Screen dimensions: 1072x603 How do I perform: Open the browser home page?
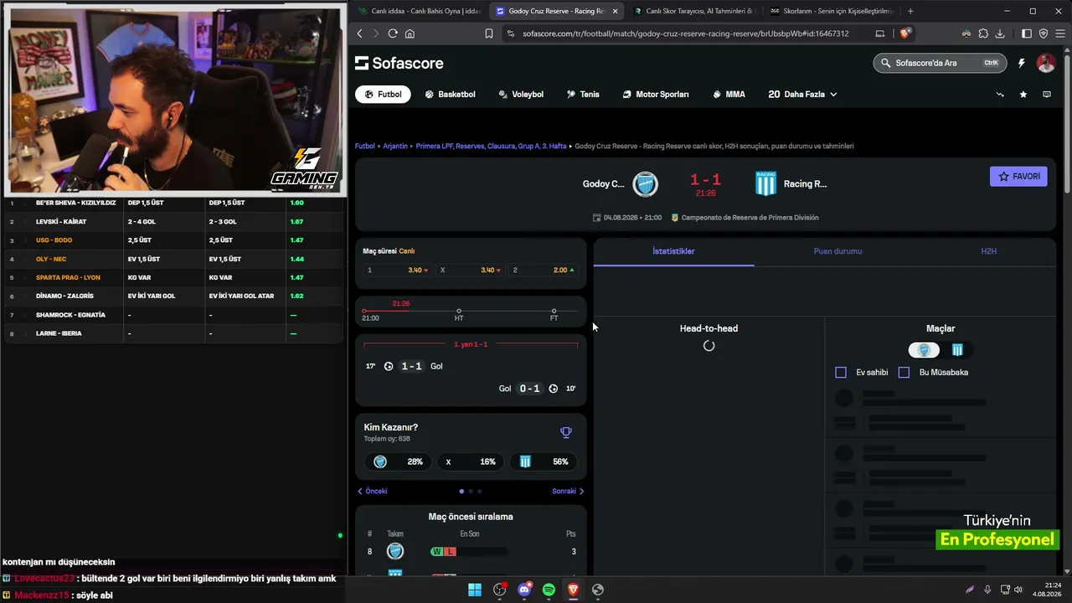click(410, 33)
